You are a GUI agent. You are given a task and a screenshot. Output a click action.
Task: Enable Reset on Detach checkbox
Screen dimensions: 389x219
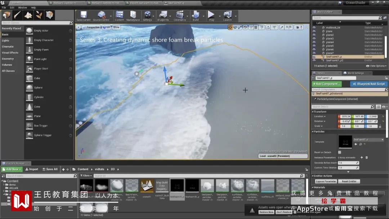click(340, 152)
